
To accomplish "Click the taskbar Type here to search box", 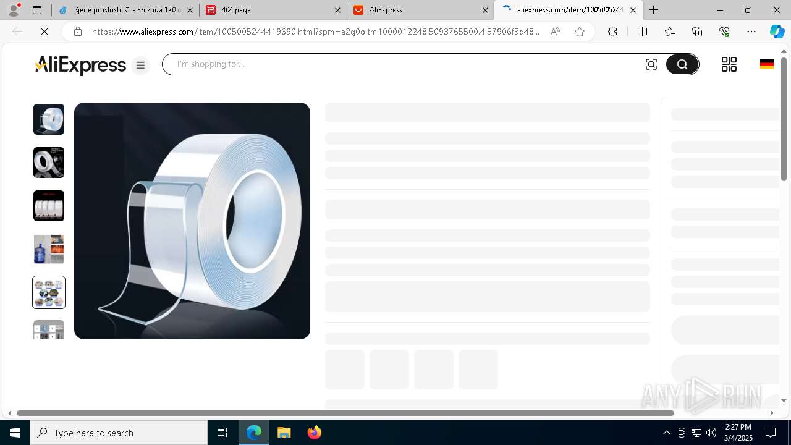I will click(119, 433).
